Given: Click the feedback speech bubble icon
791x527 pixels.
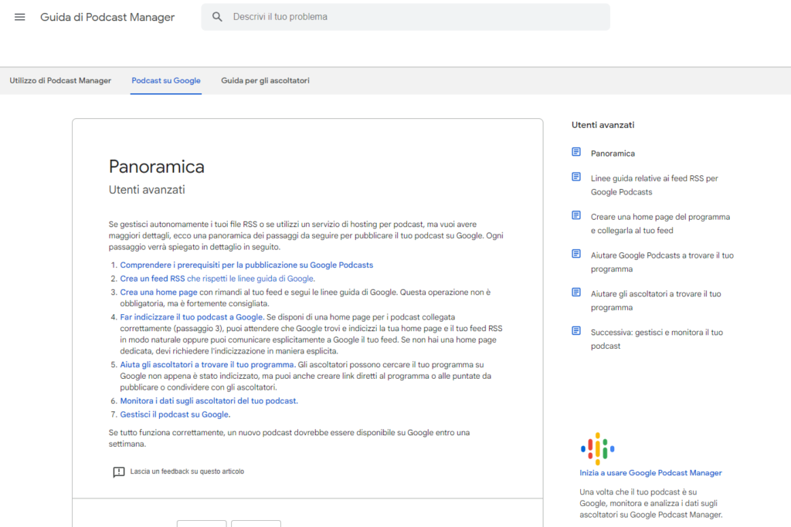Looking at the screenshot, I should (x=118, y=472).
